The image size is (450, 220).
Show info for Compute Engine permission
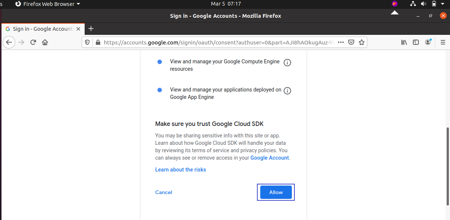pos(287,63)
